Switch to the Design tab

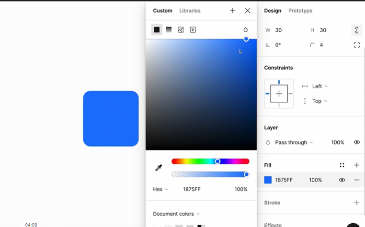point(273,11)
